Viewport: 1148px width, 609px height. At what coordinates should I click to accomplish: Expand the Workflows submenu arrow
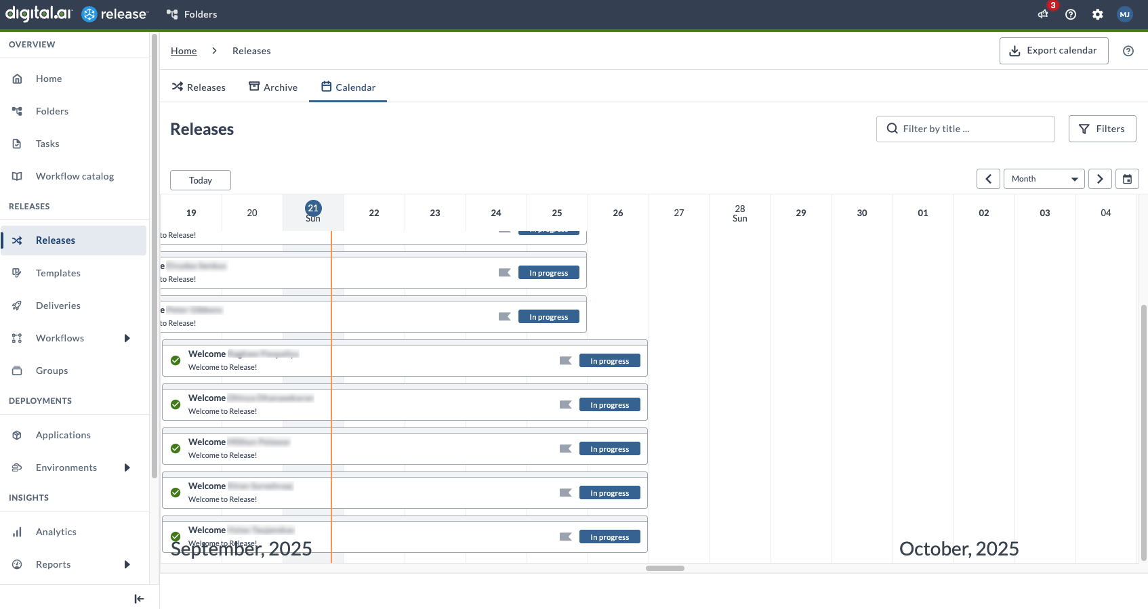pos(127,338)
